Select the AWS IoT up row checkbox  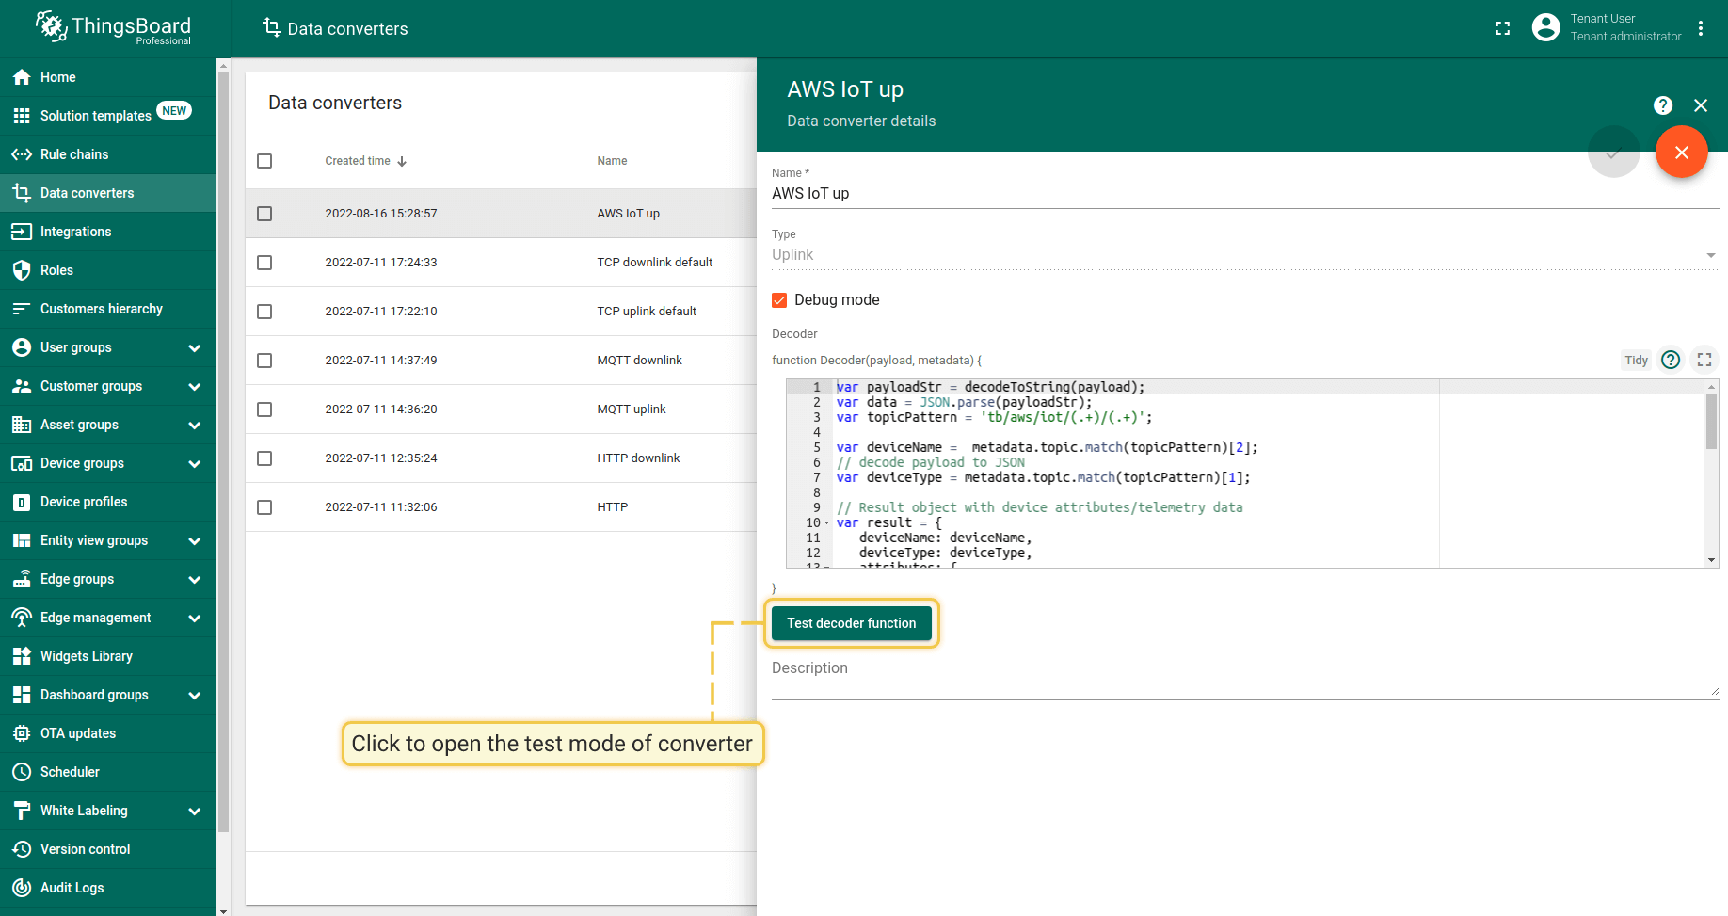click(x=264, y=214)
